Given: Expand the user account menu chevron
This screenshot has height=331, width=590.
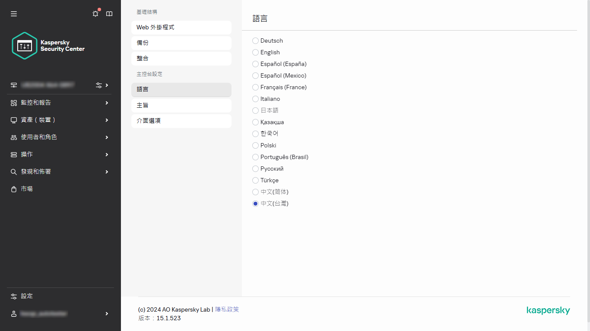Looking at the screenshot, I should click(x=106, y=313).
